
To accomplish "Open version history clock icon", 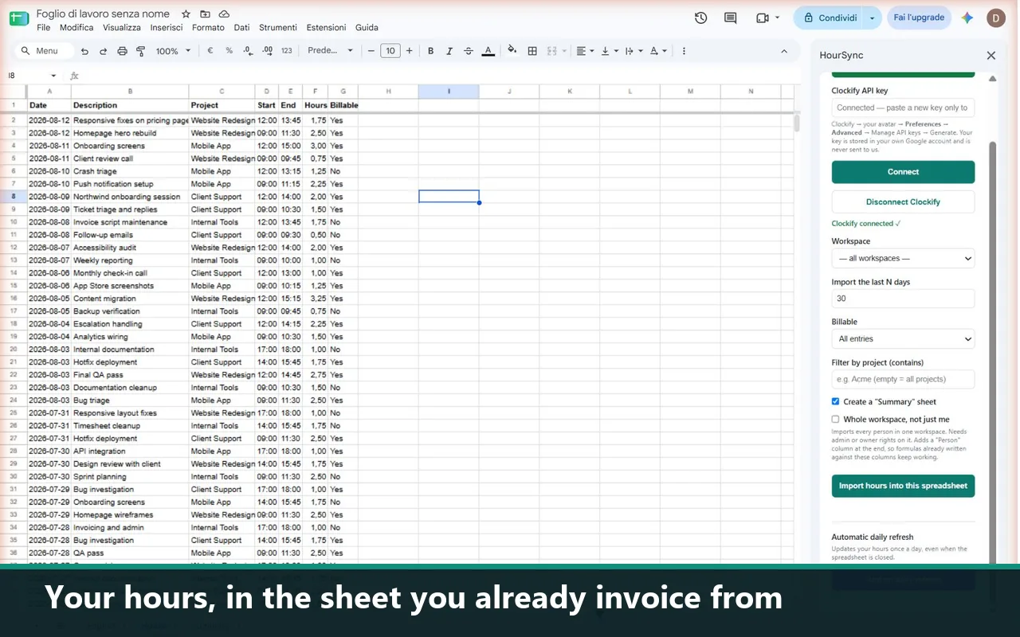I will (701, 18).
